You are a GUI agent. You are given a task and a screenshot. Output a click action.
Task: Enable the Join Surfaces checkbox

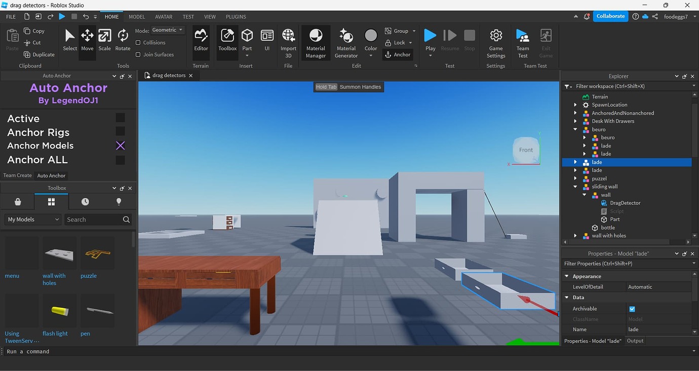[138, 55]
